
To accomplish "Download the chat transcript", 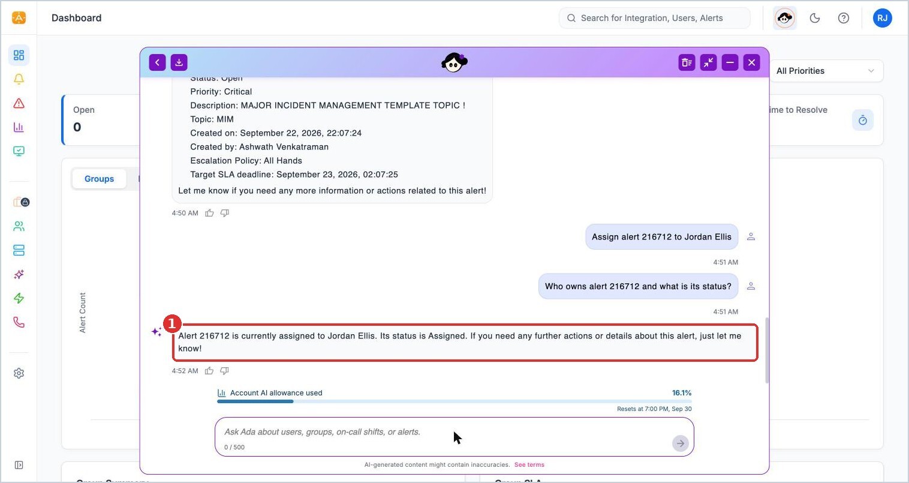I will (179, 62).
